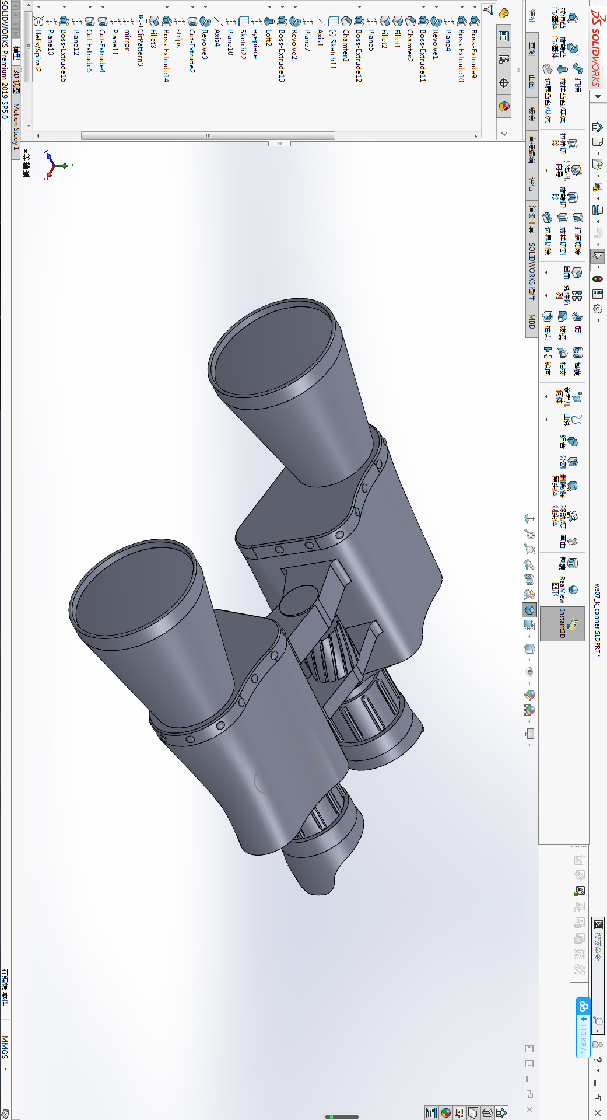Choose the 拔模 draft tool
The width and height of the screenshot is (607, 1120).
(562, 325)
